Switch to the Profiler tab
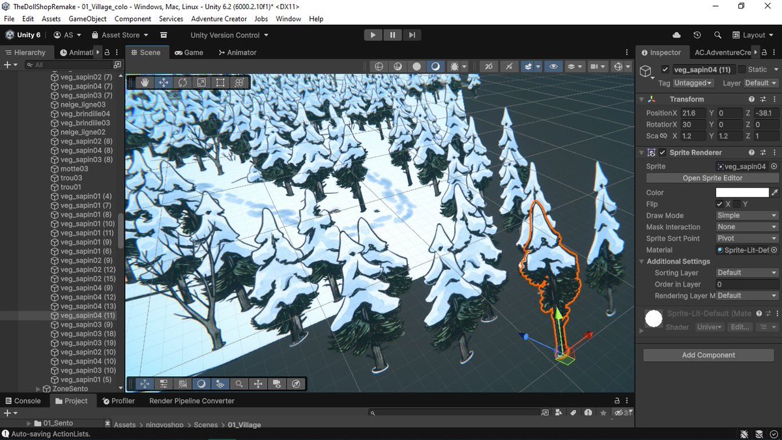 point(118,401)
